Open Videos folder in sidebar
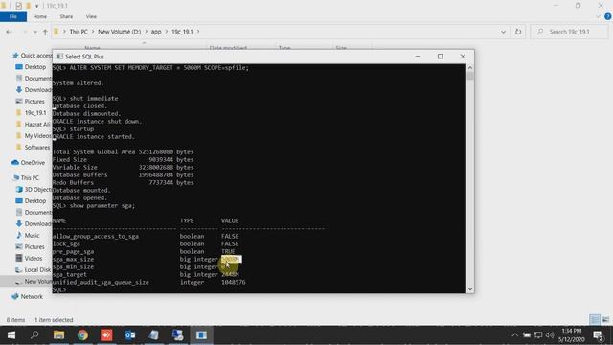Screen dimensions: 613x345 point(29,258)
